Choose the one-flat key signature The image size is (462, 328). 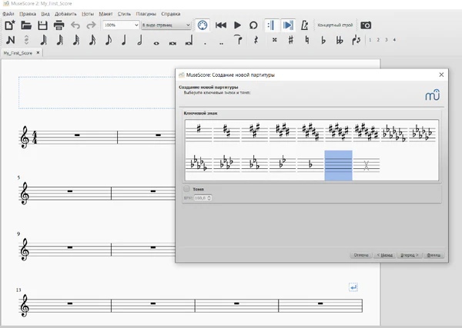[x=310, y=164]
